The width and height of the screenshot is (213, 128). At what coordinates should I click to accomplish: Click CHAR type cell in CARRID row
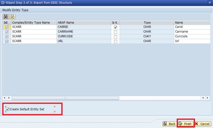tap(147, 27)
